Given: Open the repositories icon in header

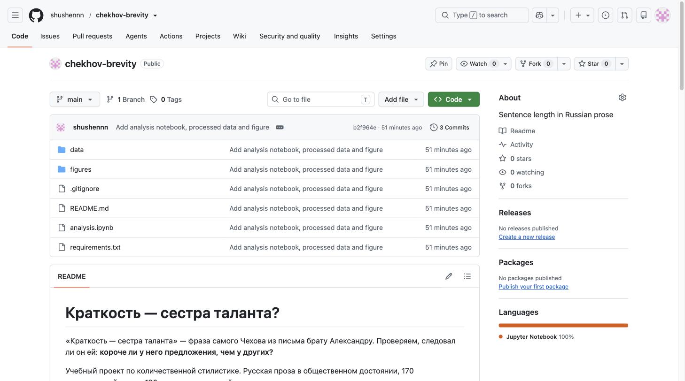Looking at the screenshot, I should point(644,15).
